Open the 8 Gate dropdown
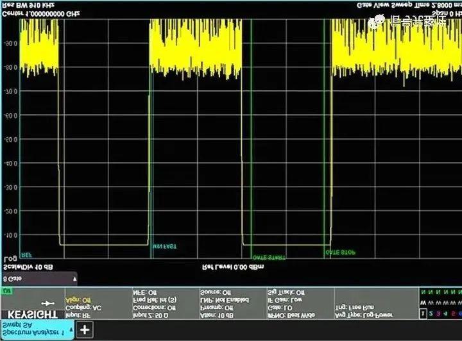The image size is (462, 341). pyautogui.click(x=40, y=279)
